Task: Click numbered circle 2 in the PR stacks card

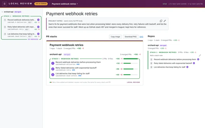Action: (53, 69)
